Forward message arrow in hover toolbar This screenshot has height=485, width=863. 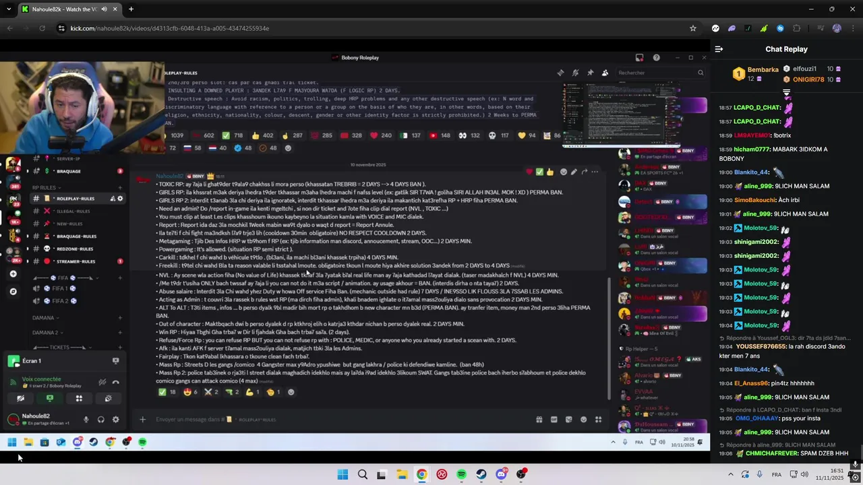pyautogui.click(x=584, y=172)
